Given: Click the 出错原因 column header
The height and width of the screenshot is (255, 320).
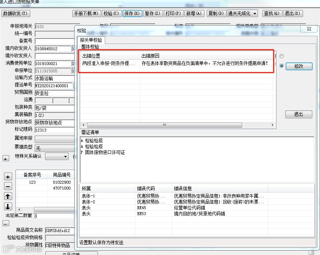Looking at the screenshot, I should (207, 56).
